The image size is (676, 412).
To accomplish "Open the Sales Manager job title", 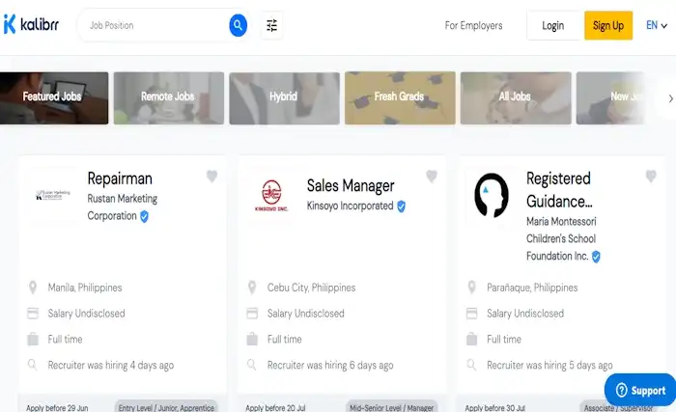I will pos(351,186).
